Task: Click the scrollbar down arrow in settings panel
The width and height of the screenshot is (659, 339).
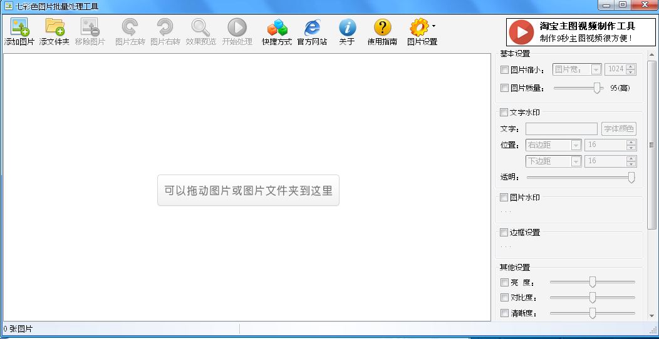Action: 652,315
